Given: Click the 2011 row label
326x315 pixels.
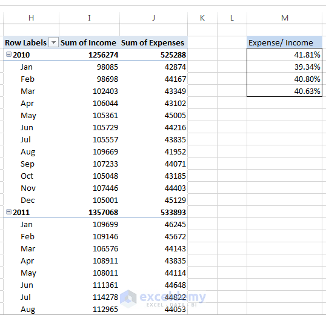Looking at the screenshot, I should click(21, 213).
